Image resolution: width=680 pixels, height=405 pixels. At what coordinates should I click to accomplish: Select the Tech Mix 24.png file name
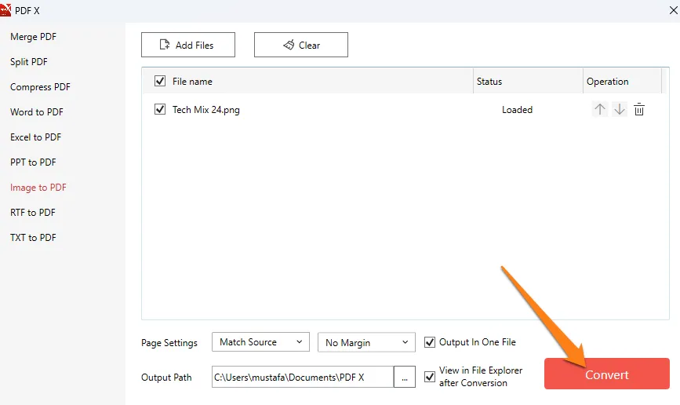click(206, 109)
